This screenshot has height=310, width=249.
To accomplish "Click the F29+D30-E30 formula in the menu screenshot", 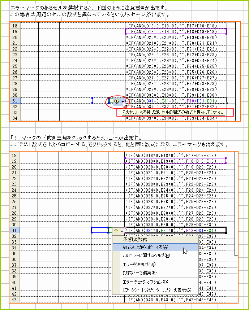I will [175, 224].
